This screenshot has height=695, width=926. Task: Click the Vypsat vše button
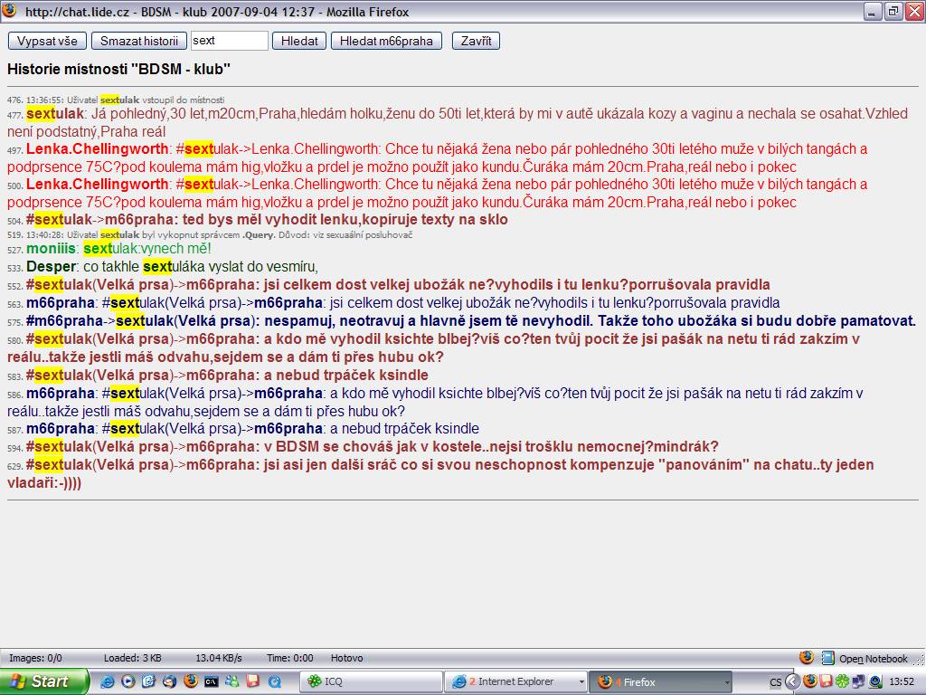coord(47,41)
